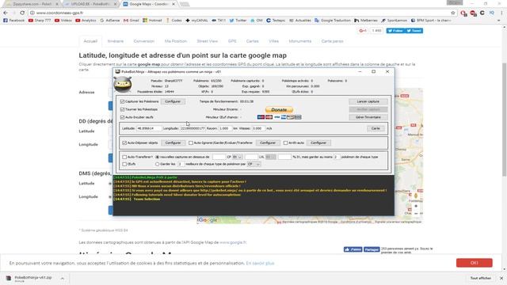Open the Testepic bookmark
The image size is (507, 285).
pyautogui.click(x=276, y=20)
